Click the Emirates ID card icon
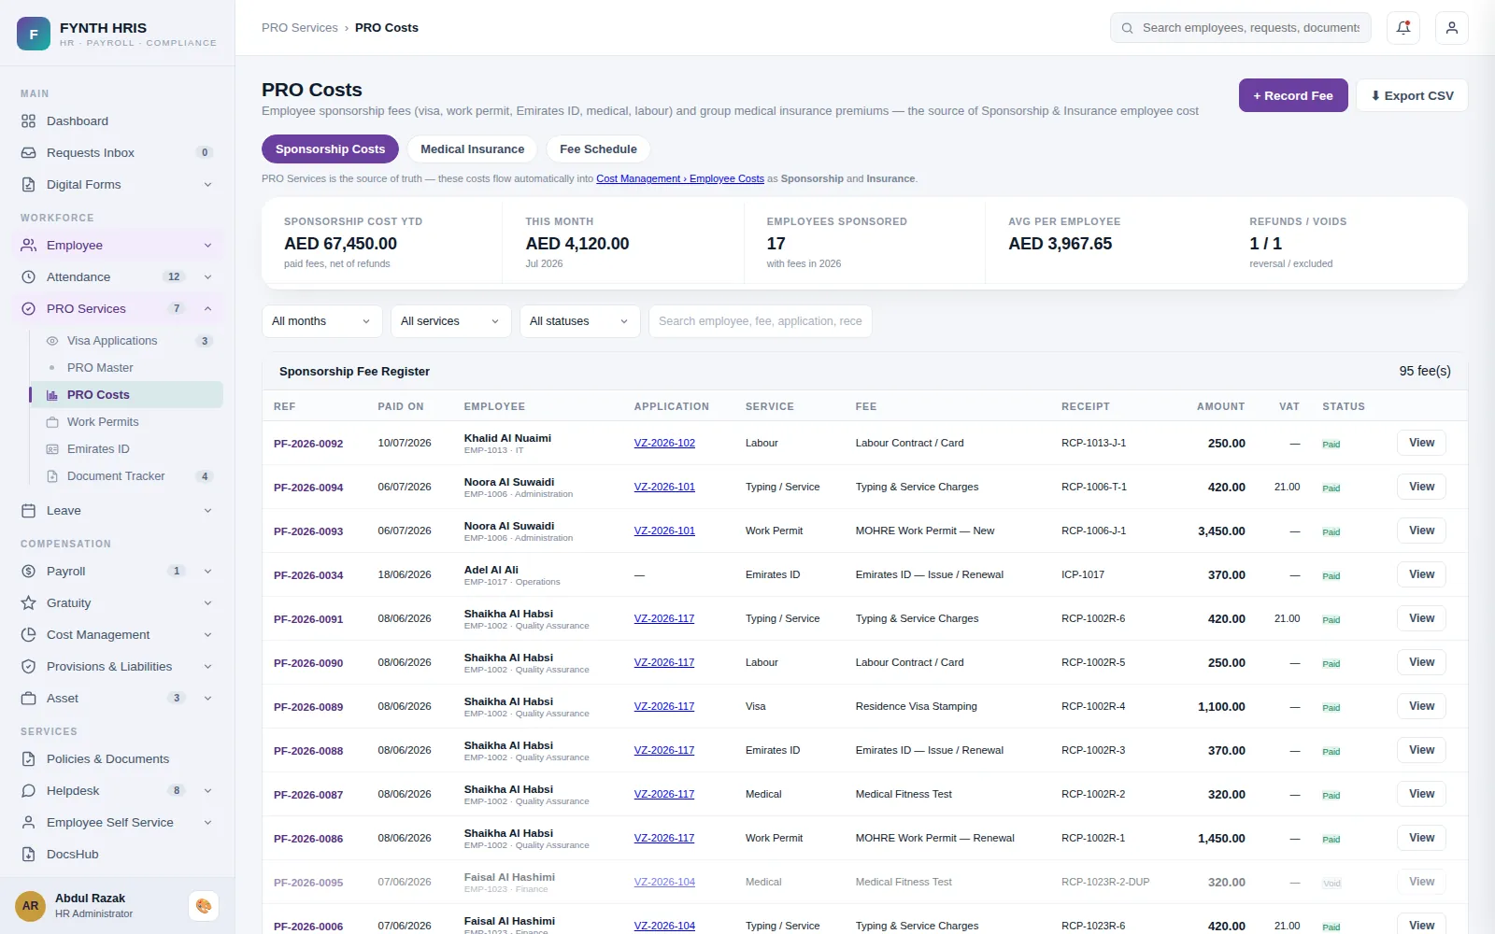1495x934 pixels. point(52,449)
